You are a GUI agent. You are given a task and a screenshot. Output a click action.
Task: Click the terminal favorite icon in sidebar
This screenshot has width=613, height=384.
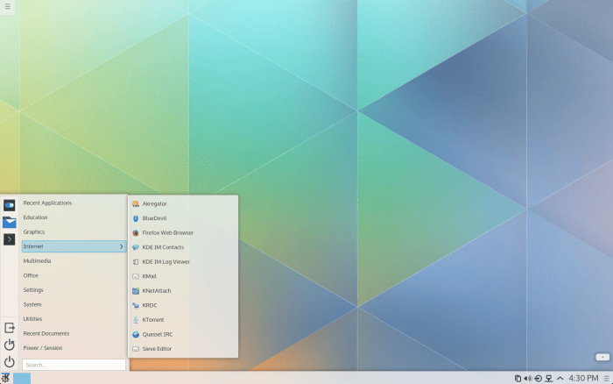(x=10, y=238)
